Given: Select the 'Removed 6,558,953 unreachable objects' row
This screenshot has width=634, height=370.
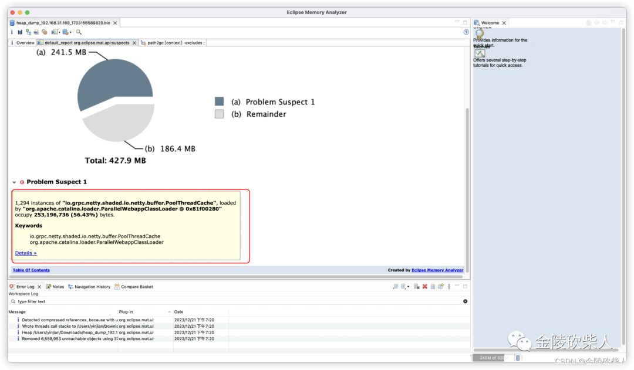Looking at the screenshot, I should coord(238,339).
